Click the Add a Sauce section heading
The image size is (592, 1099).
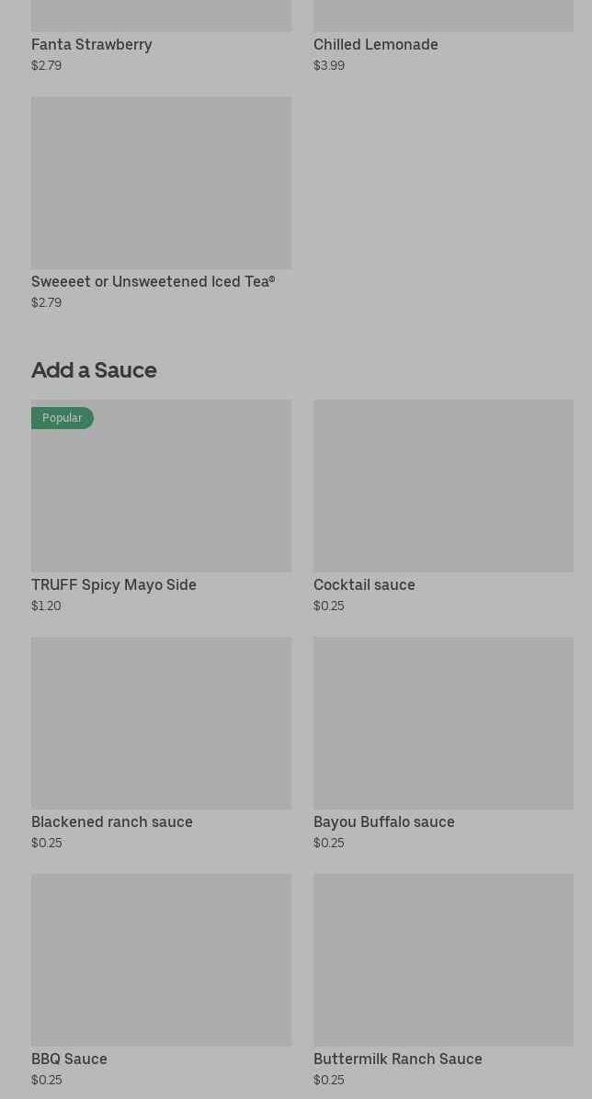coord(94,369)
